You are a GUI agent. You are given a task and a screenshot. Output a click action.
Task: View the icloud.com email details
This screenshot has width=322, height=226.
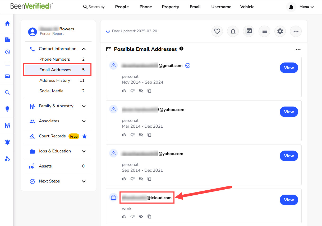(x=289, y=200)
